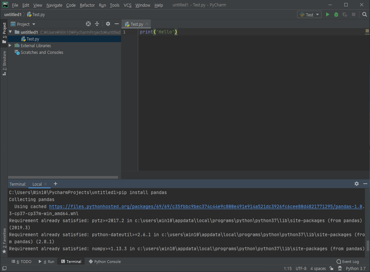Collapse the untitled1 project folder
The image size is (370, 272).
(x=10, y=32)
